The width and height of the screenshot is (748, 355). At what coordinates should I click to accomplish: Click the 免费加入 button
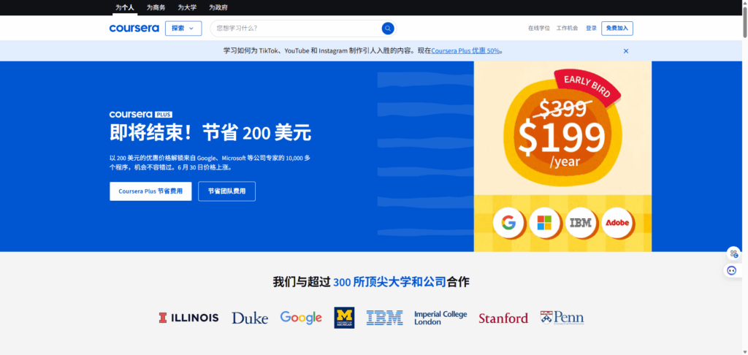pos(617,28)
